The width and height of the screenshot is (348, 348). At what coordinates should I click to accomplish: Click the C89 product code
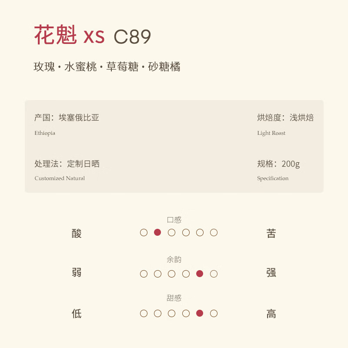[x=132, y=37]
